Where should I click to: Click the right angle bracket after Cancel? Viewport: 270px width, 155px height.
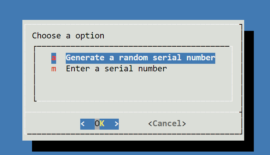tap(184, 123)
